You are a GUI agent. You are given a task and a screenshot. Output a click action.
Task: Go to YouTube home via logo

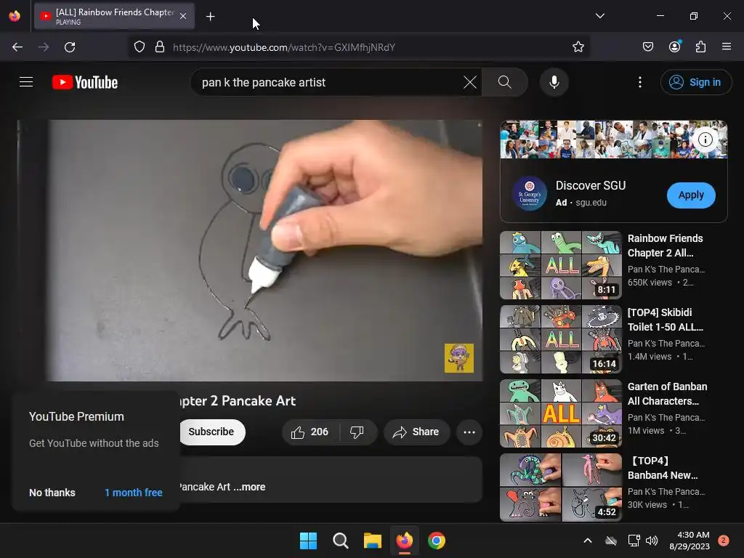(85, 82)
